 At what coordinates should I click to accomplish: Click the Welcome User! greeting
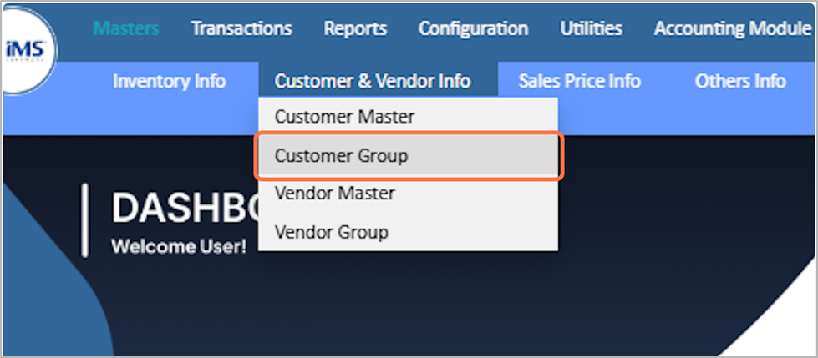point(179,248)
